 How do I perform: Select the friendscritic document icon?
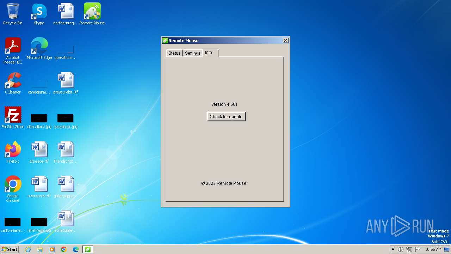(66, 152)
